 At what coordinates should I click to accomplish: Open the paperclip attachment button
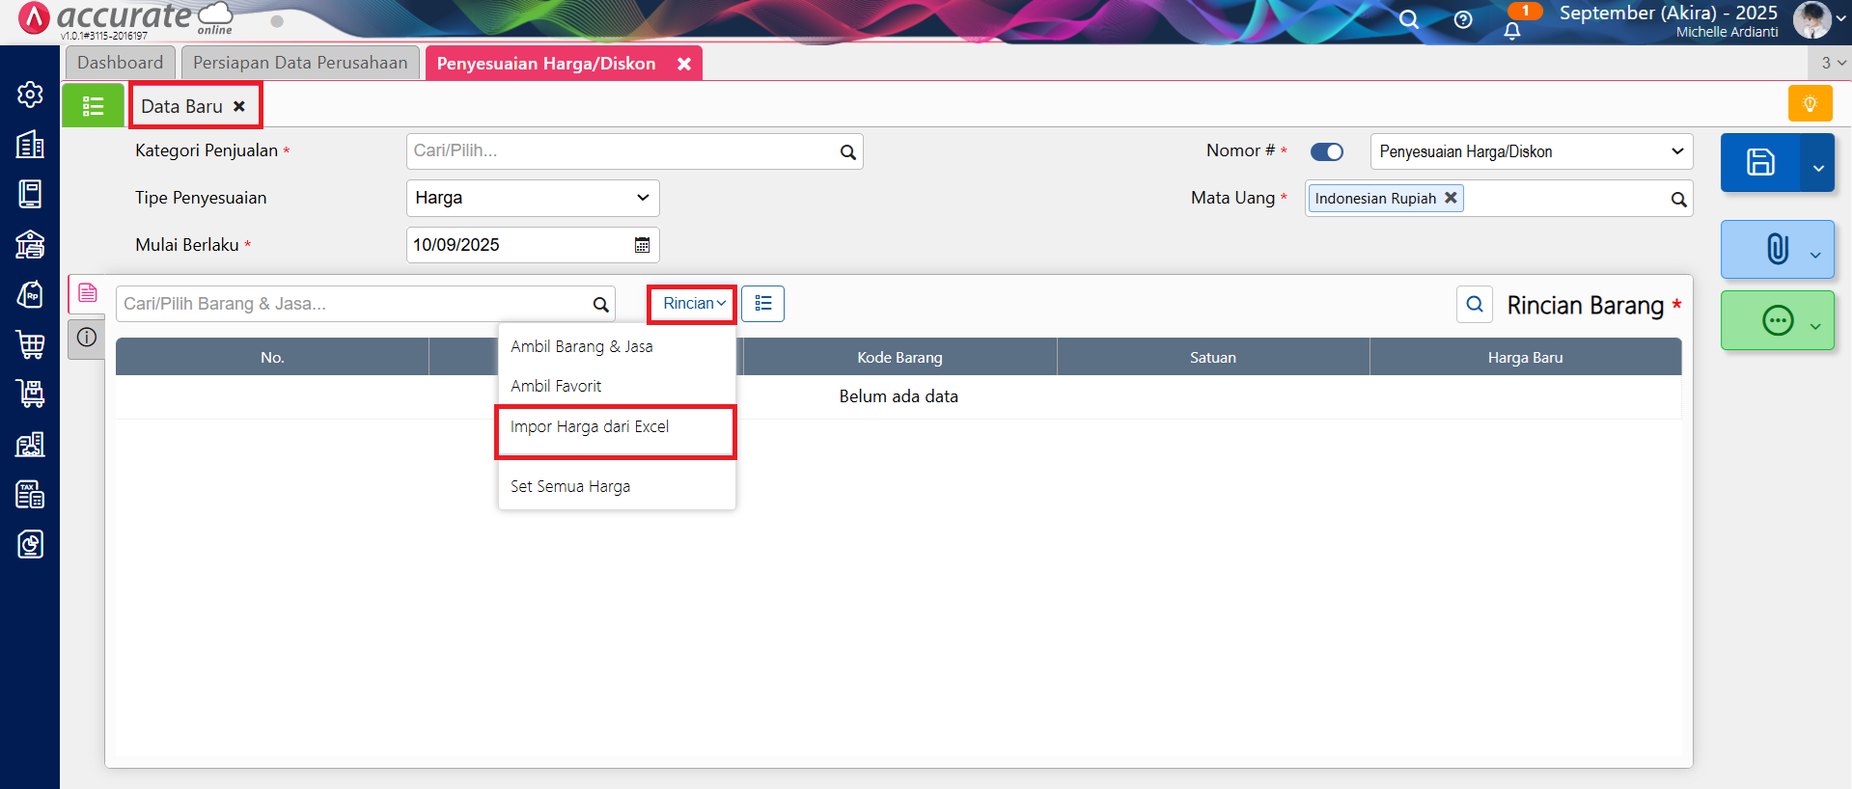1776,249
